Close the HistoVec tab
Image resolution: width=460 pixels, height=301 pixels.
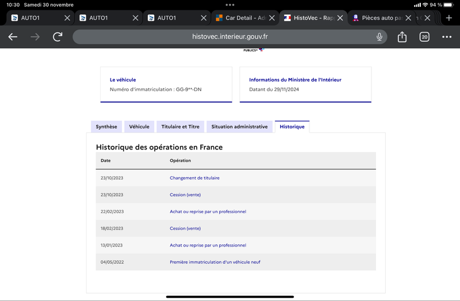pyautogui.click(x=340, y=18)
